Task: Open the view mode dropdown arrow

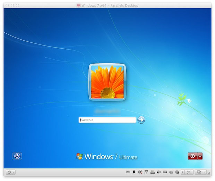Action: click(205, 172)
